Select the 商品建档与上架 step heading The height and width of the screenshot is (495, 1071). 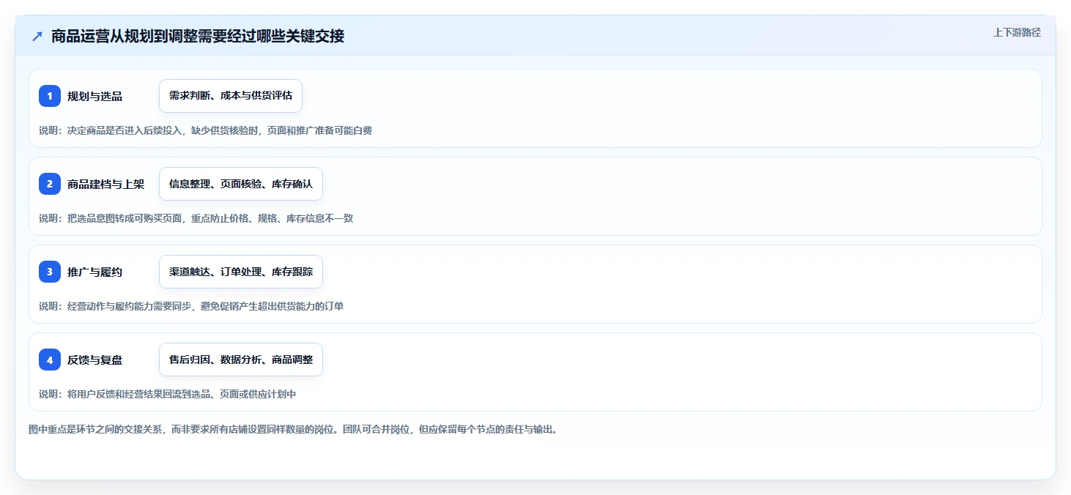tap(106, 184)
